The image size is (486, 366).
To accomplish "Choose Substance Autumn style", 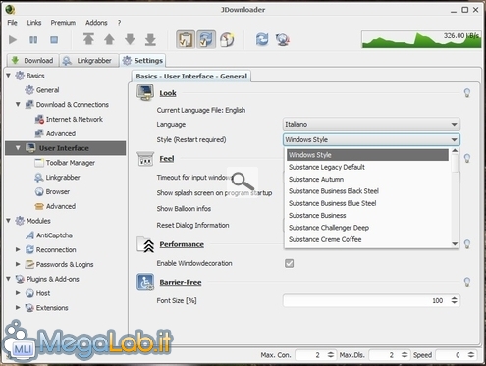I will point(367,180).
